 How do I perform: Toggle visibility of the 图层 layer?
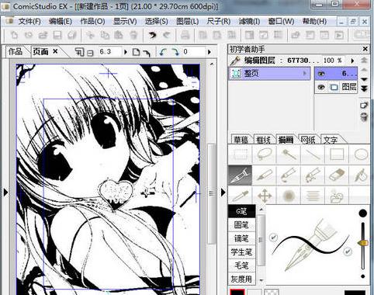pos(321,87)
